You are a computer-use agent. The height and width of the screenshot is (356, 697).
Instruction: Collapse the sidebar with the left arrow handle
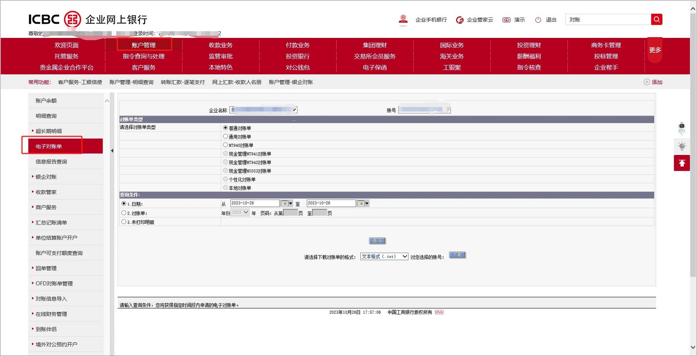point(112,150)
